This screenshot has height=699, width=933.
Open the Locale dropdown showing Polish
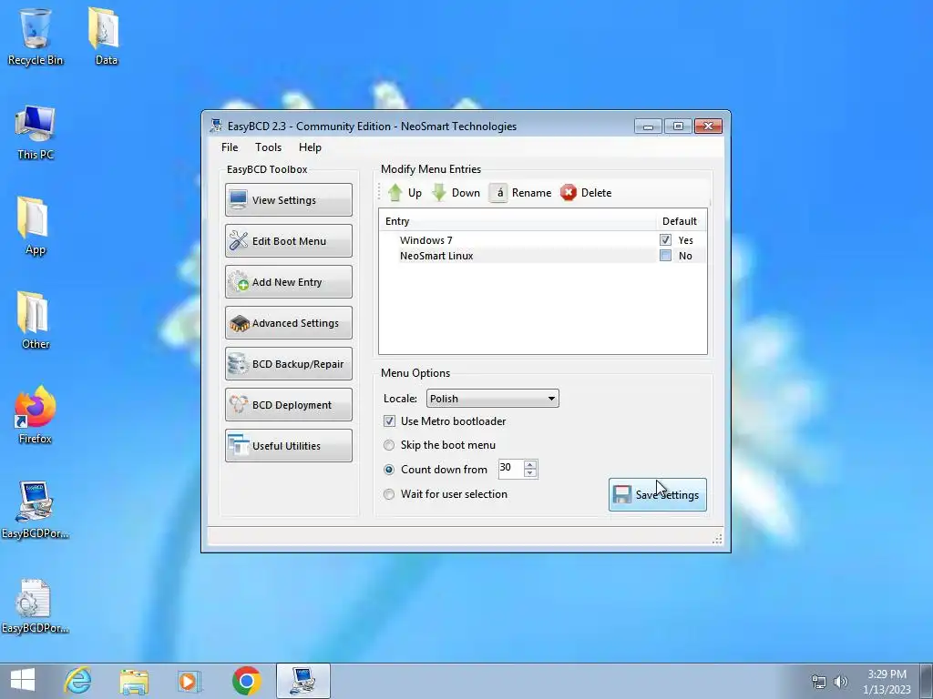click(493, 399)
